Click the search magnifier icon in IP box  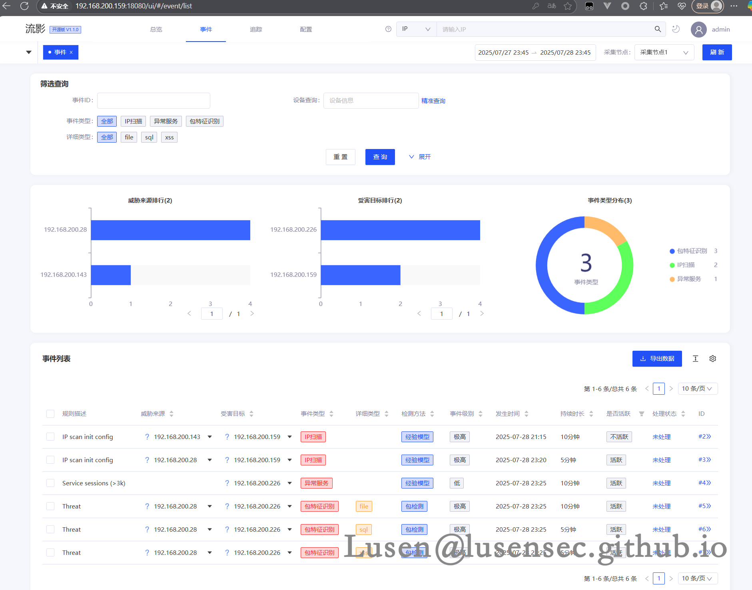[x=658, y=29]
